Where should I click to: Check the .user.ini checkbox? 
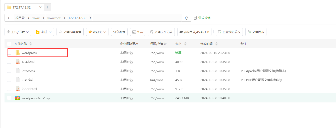tap(9, 80)
